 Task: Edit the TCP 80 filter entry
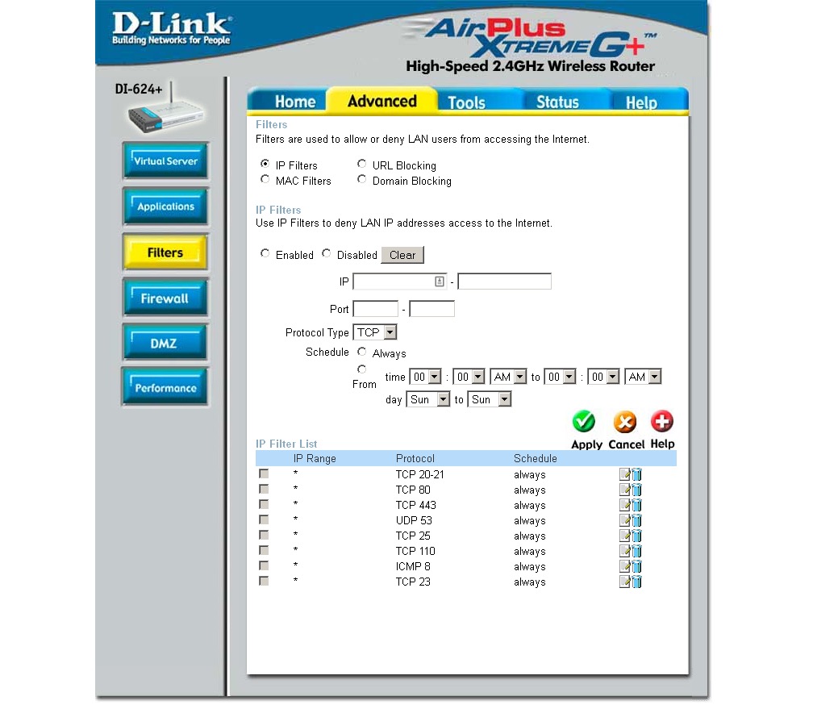pos(625,490)
